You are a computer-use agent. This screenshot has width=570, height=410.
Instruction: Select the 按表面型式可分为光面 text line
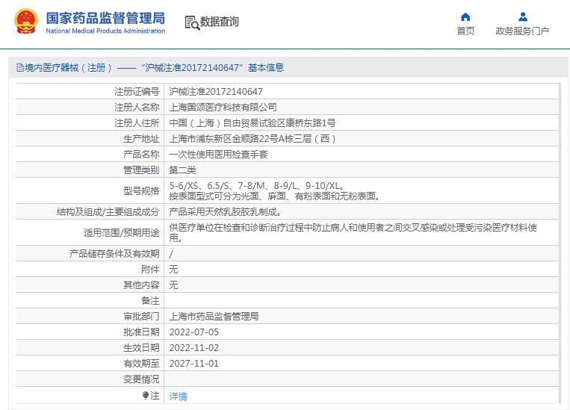tap(275, 196)
